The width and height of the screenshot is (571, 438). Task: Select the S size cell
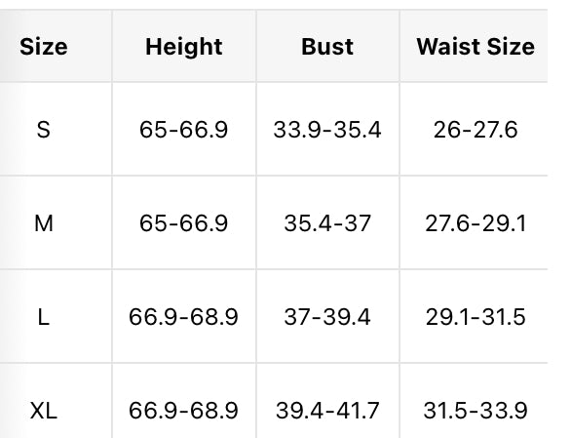pyautogui.click(x=43, y=130)
